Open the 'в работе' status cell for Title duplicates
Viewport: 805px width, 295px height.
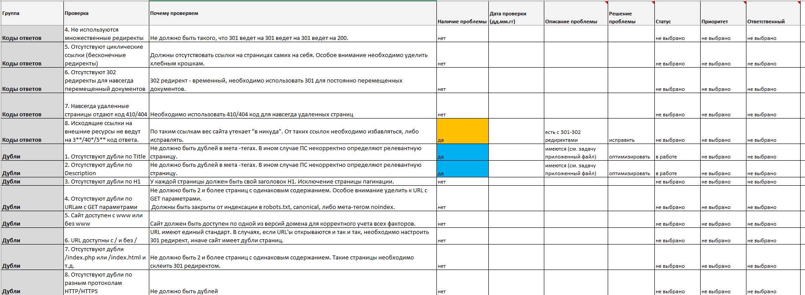tap(677, 152)
